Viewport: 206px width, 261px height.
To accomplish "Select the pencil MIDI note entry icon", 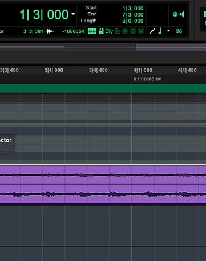I will 152,31.
